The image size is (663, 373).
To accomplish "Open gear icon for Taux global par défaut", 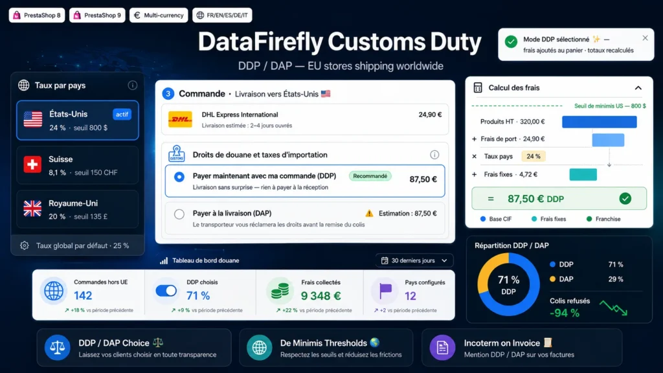I will pos(25,245).
